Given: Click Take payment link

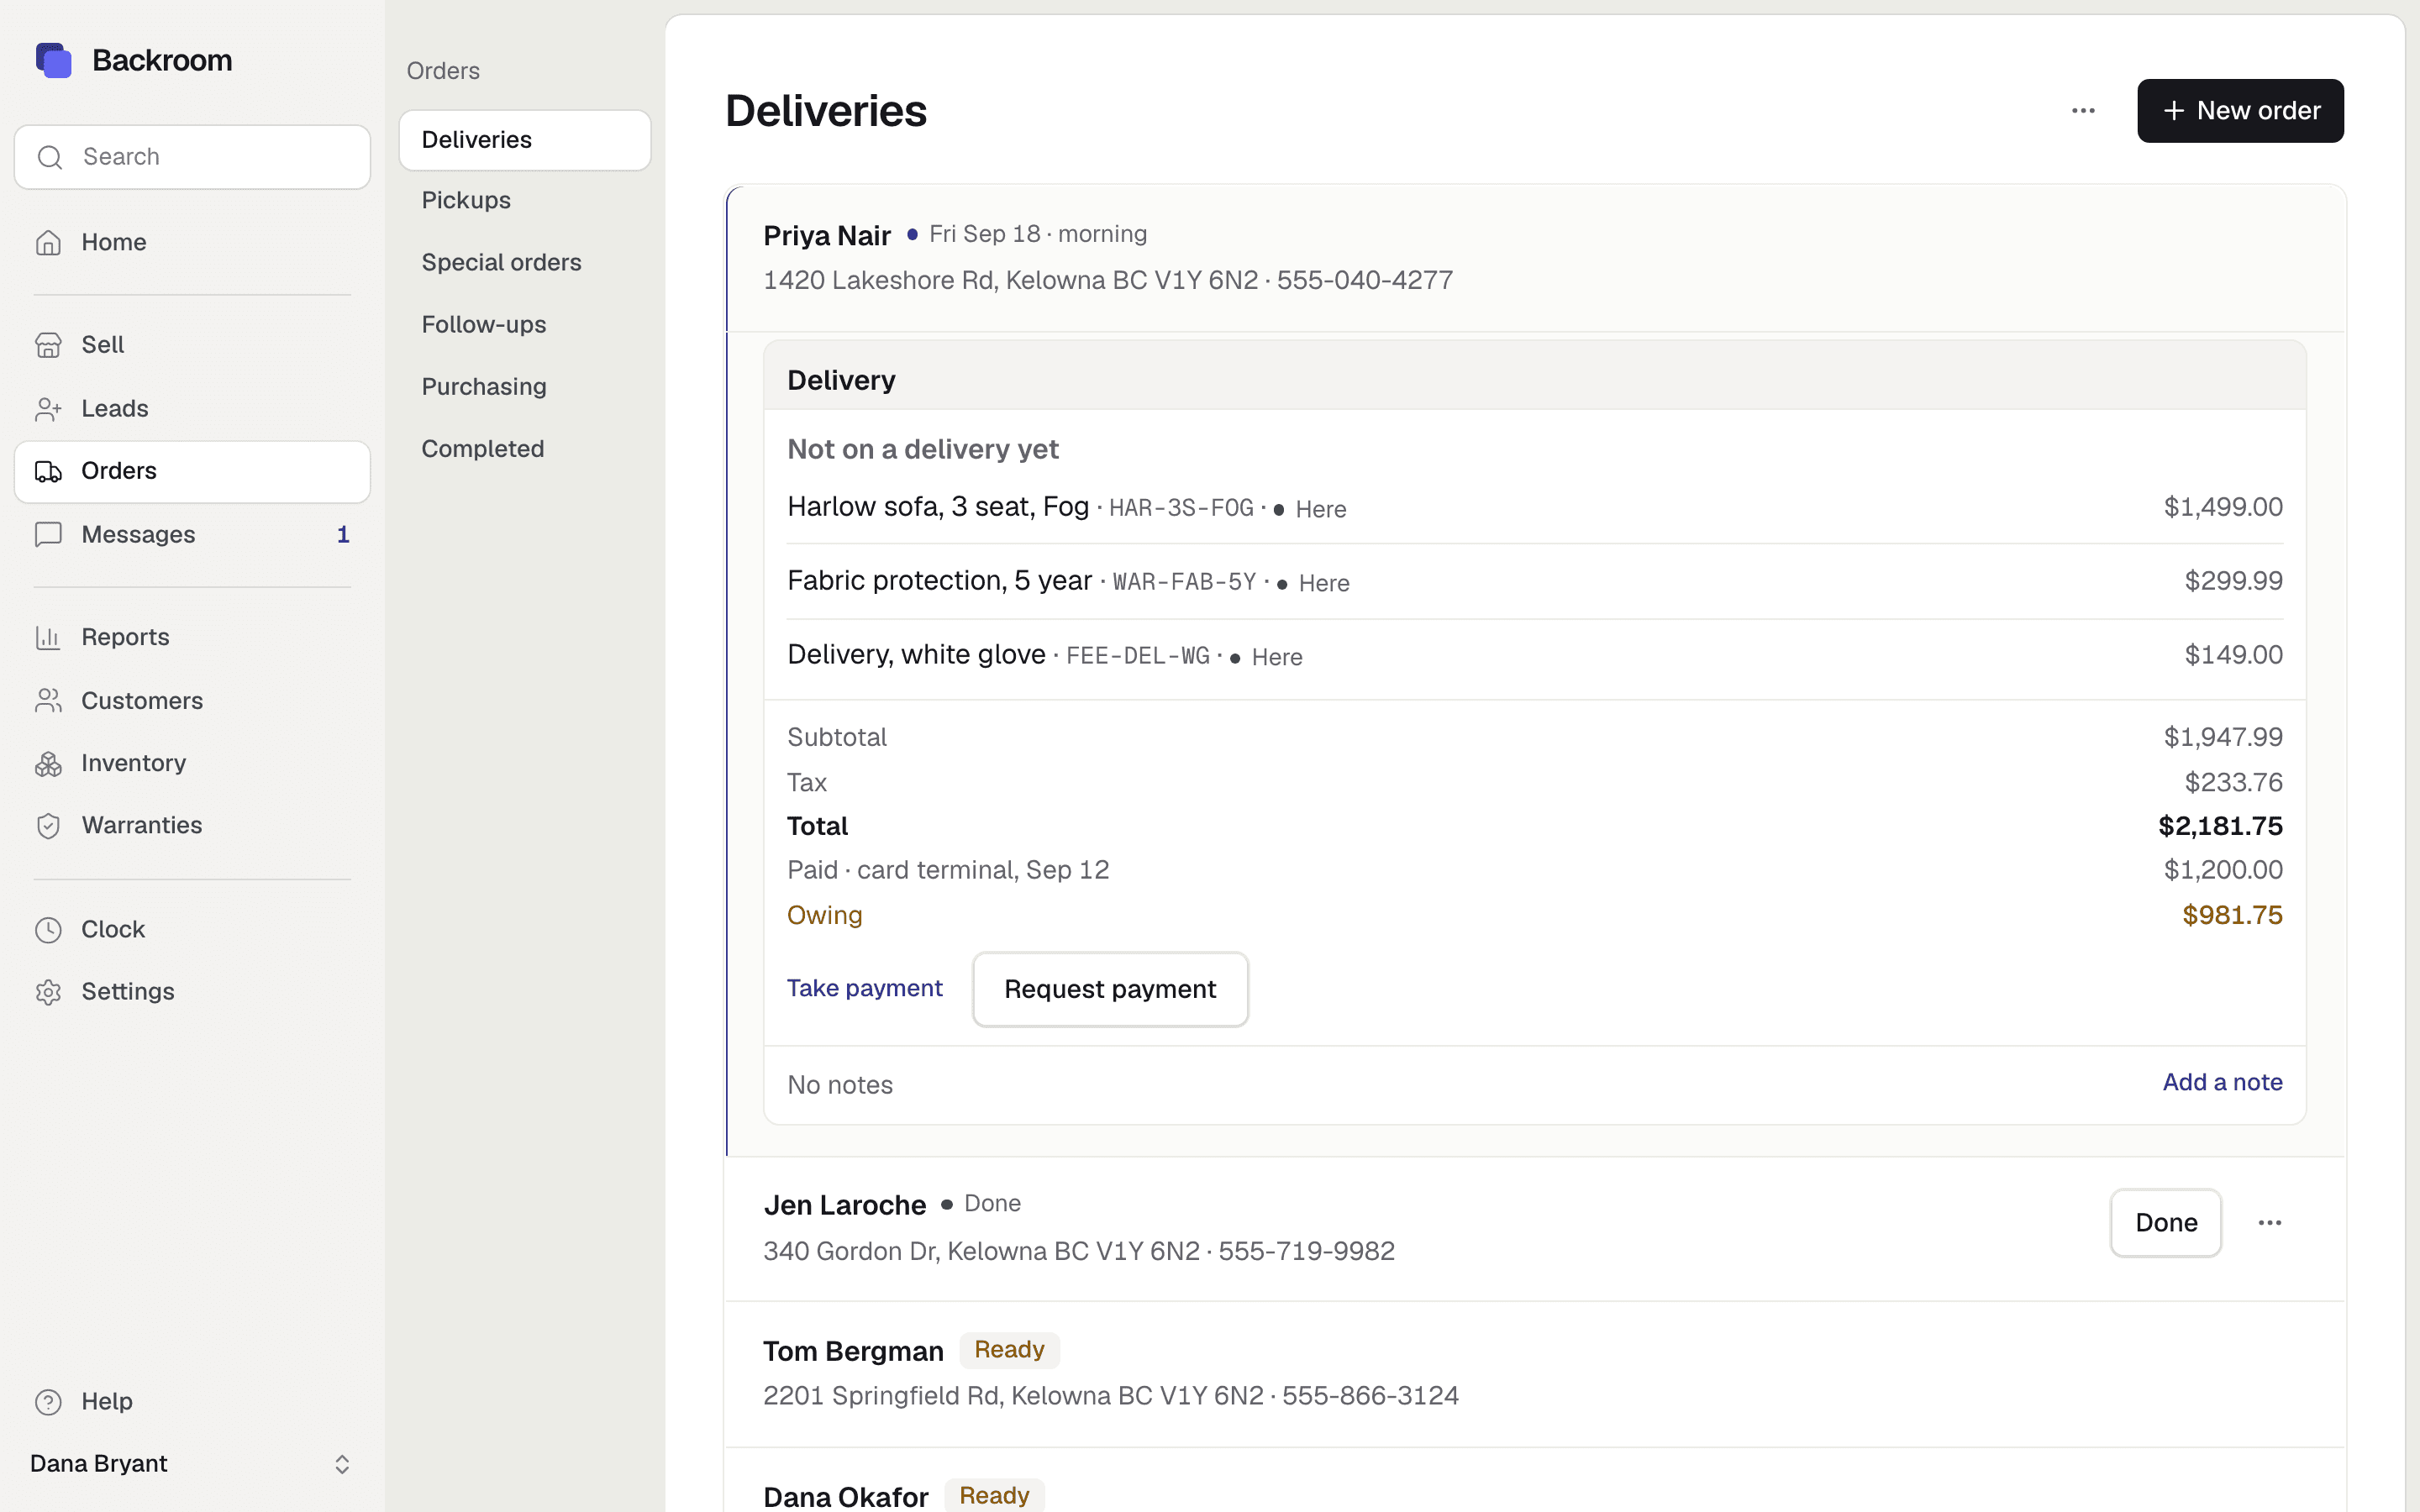Looking at the screenshot, I should coord(864,988).
